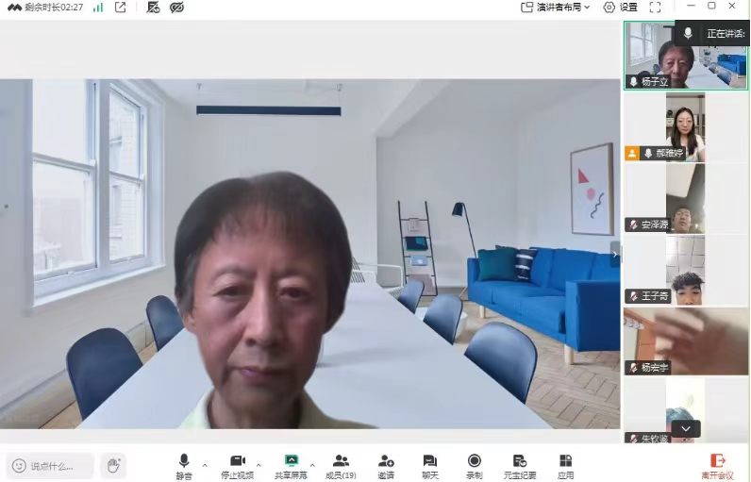Check the network signal bars icon
Viewport: 751px width, 482px height.
click(x=98, y=8)
